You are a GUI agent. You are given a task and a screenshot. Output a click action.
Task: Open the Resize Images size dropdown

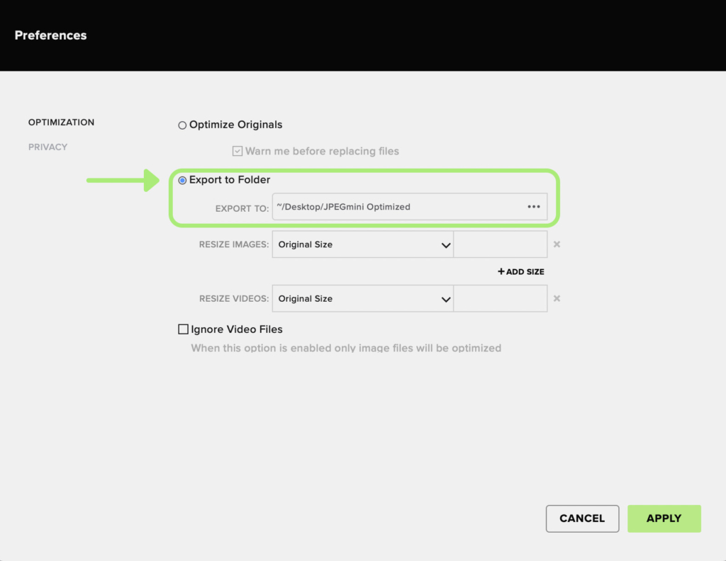[362, 244]
